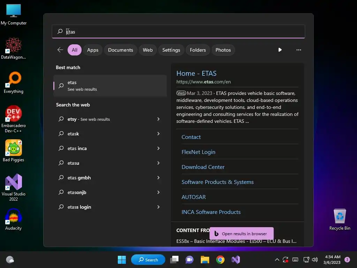Image resolution: width=357 pixels, height=268 pixels.
Task: Click the network tray icon
Action: [306, 260]
